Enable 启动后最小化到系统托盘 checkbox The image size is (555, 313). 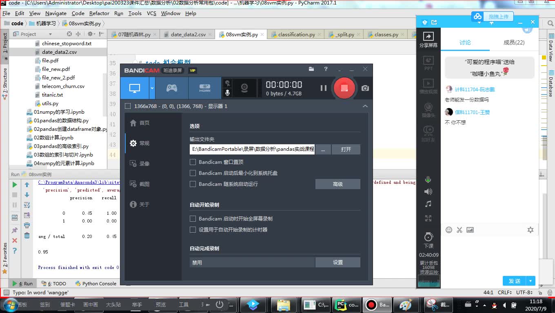click(193, 173)
